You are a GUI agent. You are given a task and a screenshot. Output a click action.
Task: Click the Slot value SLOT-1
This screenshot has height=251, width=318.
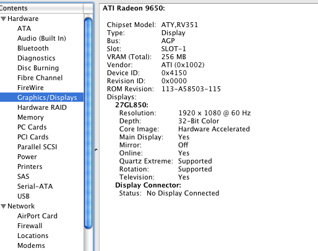(x=174, y=49)
